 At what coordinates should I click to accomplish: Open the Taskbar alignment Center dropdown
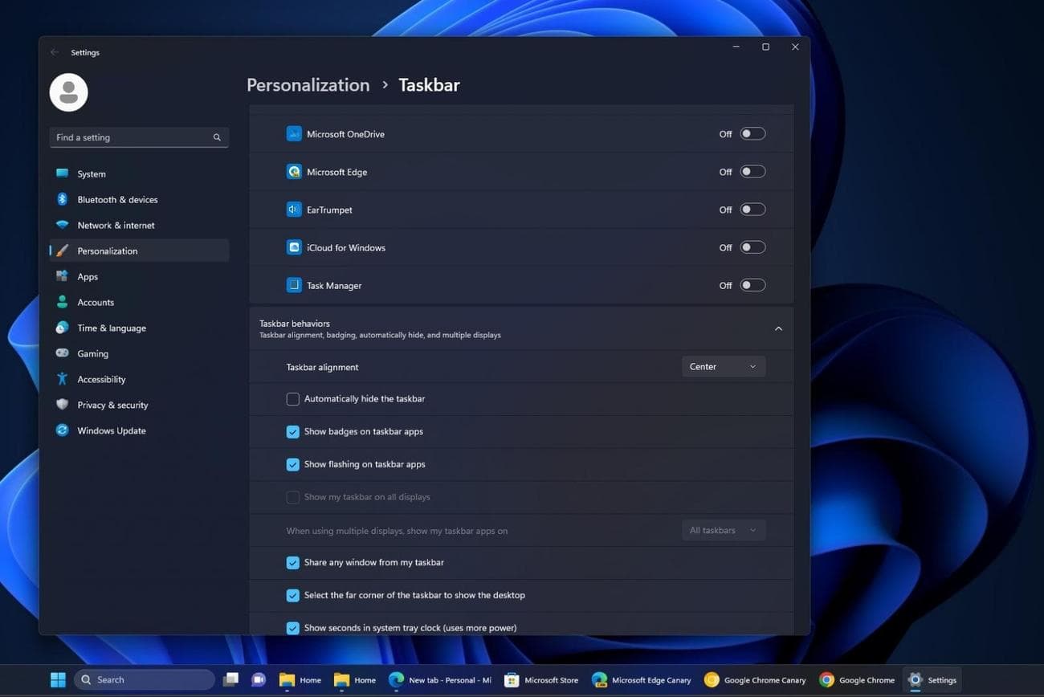coord(723,367)
